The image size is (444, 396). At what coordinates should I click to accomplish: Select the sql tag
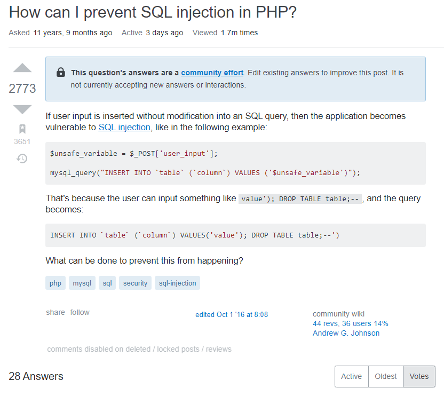click(107, 283)
